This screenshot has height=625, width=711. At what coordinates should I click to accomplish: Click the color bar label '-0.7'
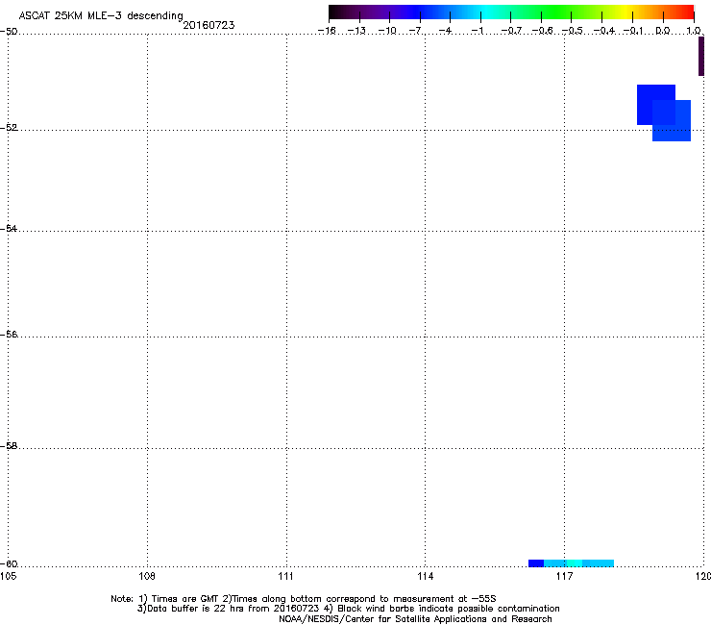(x=511, y=31)
